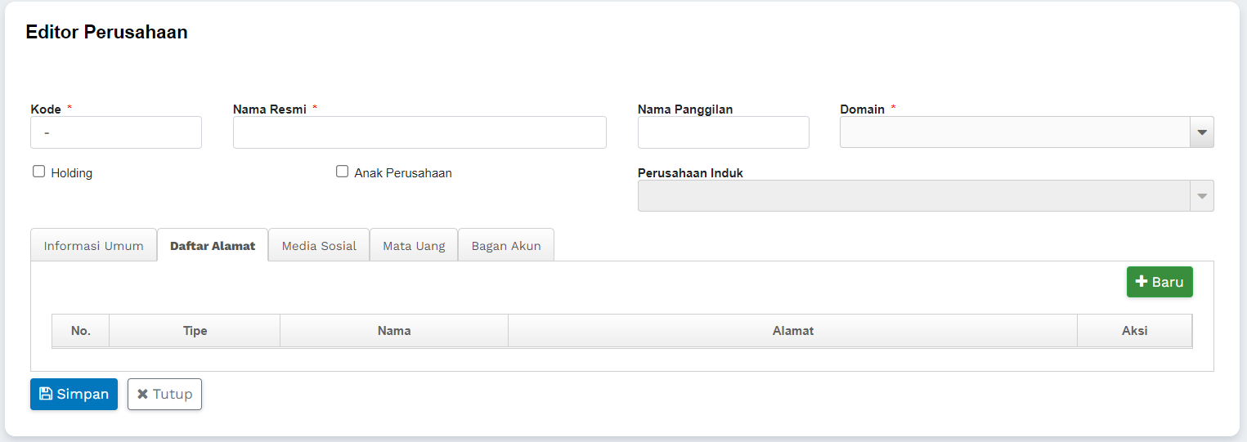Click the Nama Panggilan text box
1247x442 pixels.
pos(723,132)
